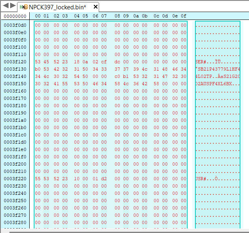
Task: Click the 0c column header
Action: pos(156,16)
